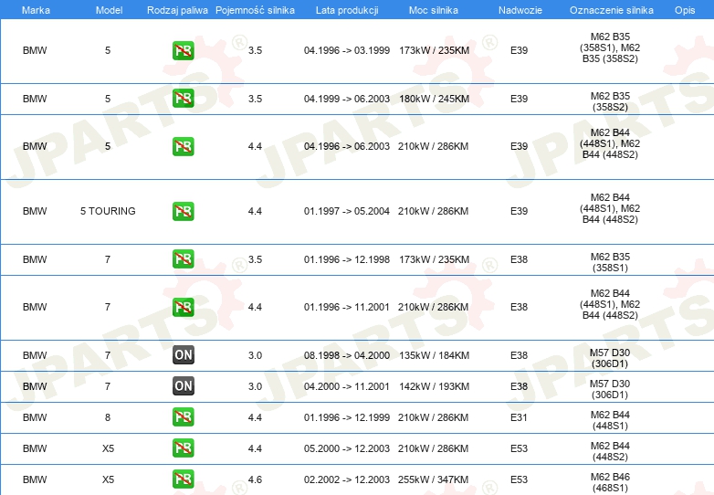Viewport: 714px width, 495px height.
Task: Click ON diesel icon in 135kW / 184KM row
Action: click(183, 355)
